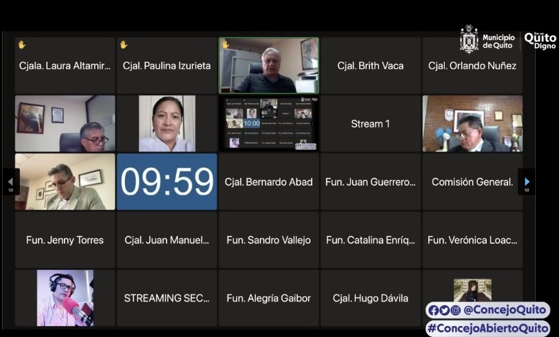Click raised hand icon on Laura Altamirano tile

pyautogui.click(x=22, y=45)
